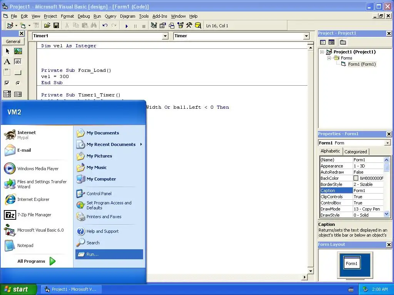
Task: Open the Form1 Form properties object dropdown
Action: [387, 143]
